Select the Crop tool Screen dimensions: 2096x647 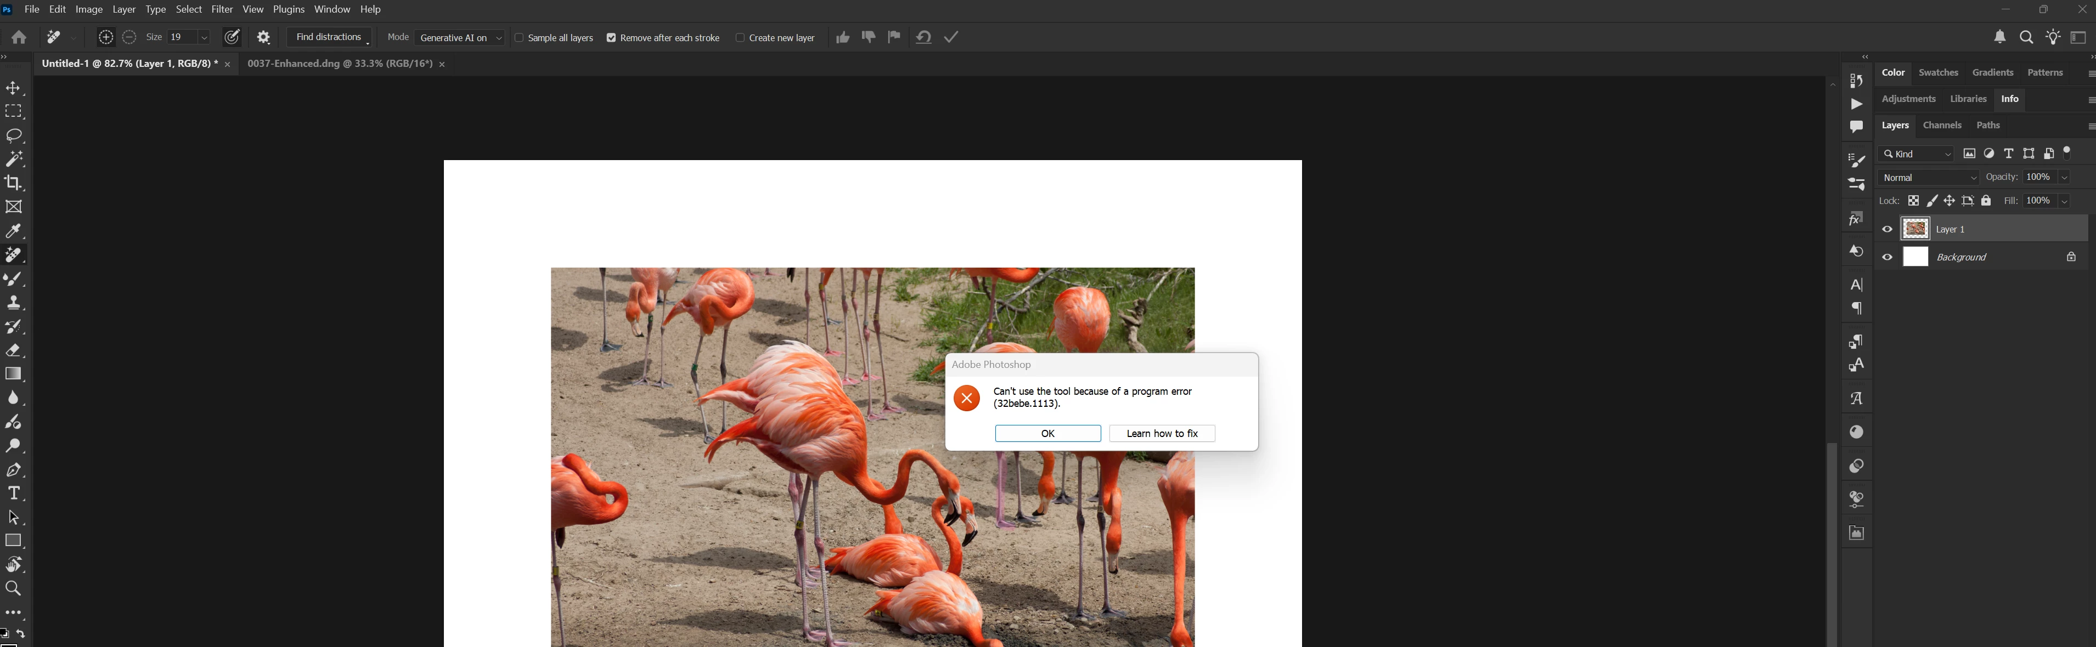14,183
